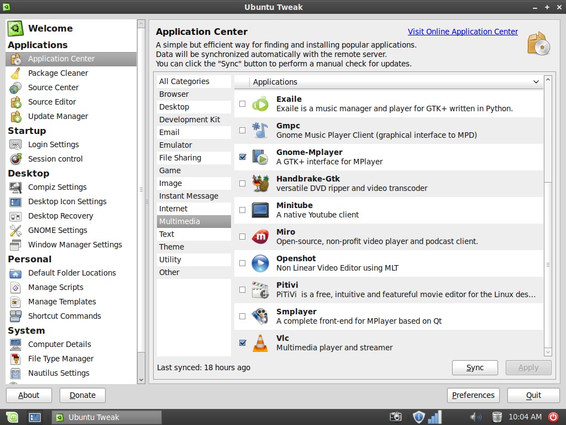Click the Preferences button
The image size is (566, 425).
[473, 395]
